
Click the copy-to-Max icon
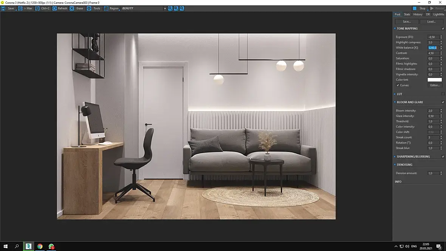(x=20, y=8)
